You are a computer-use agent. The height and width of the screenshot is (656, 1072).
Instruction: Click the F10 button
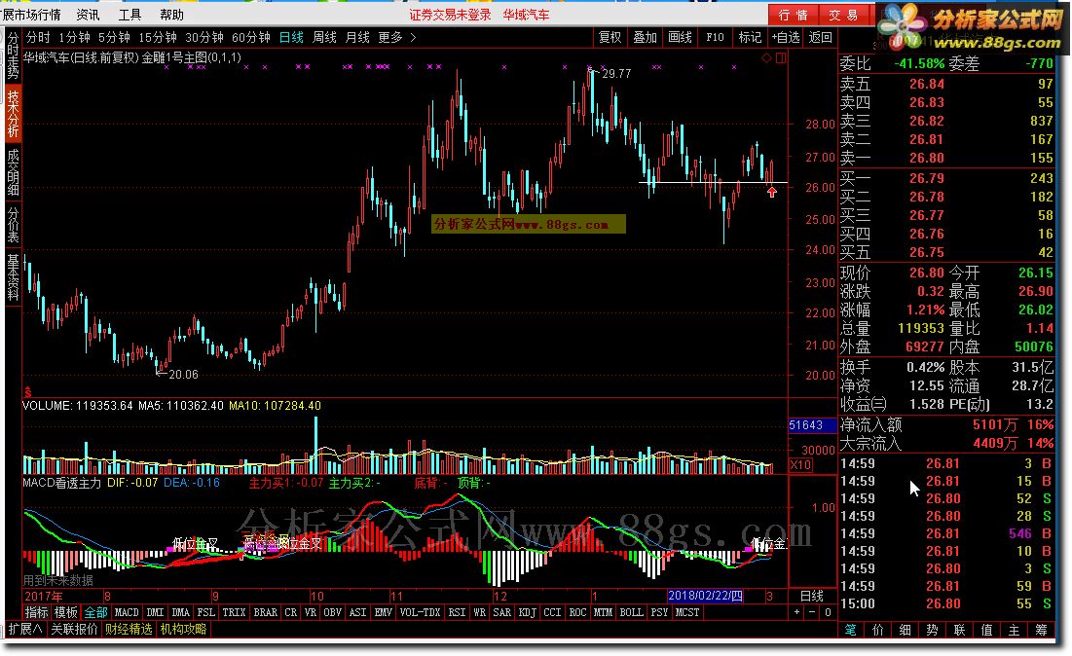coord(715,38)
